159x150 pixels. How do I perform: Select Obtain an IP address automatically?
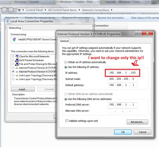tap(66, 62)
